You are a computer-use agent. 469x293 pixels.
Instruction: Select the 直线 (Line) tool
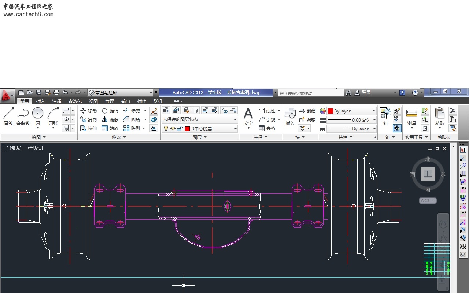(x=8, y=116)
